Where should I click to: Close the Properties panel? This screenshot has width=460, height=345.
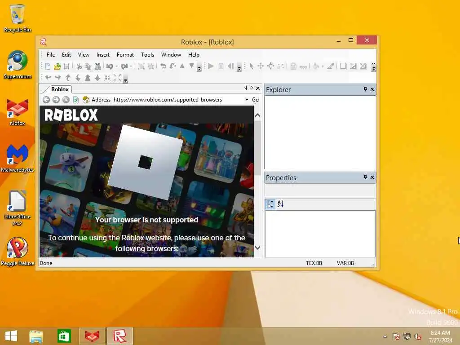click(x=372, y=177)
